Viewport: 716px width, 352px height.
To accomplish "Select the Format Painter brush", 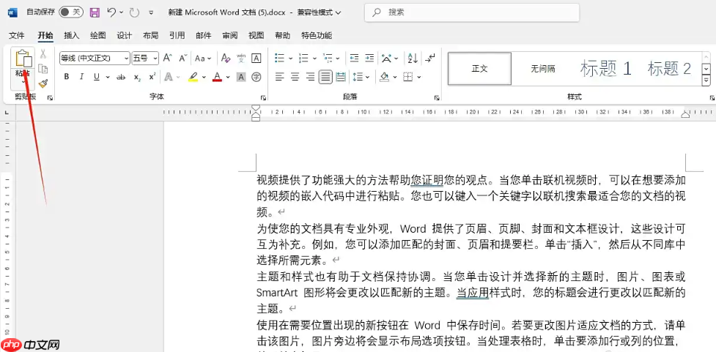I will click(x=43, y=83).
